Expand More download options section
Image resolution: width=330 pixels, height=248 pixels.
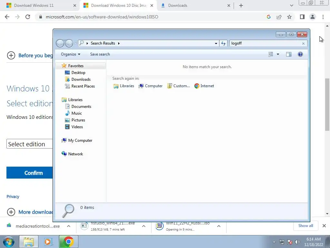coord(30,212)
